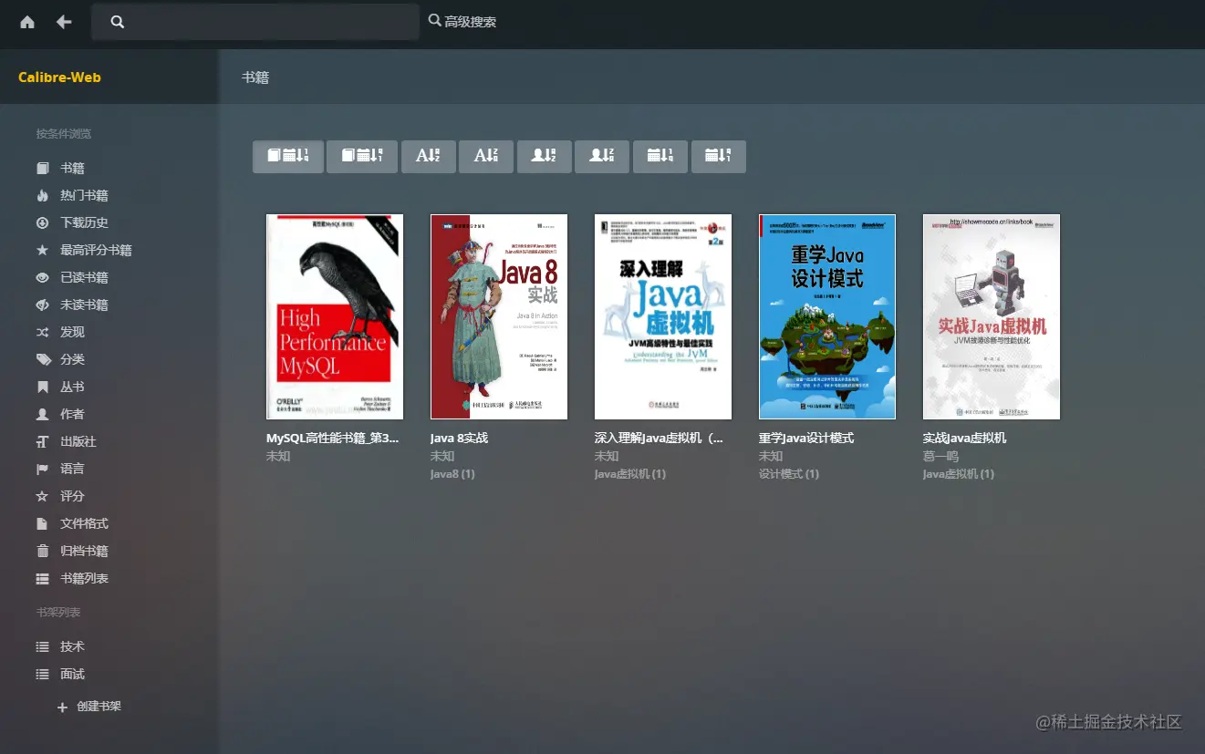
Task: Go to the home page via house icon
Action: (27, 22)
